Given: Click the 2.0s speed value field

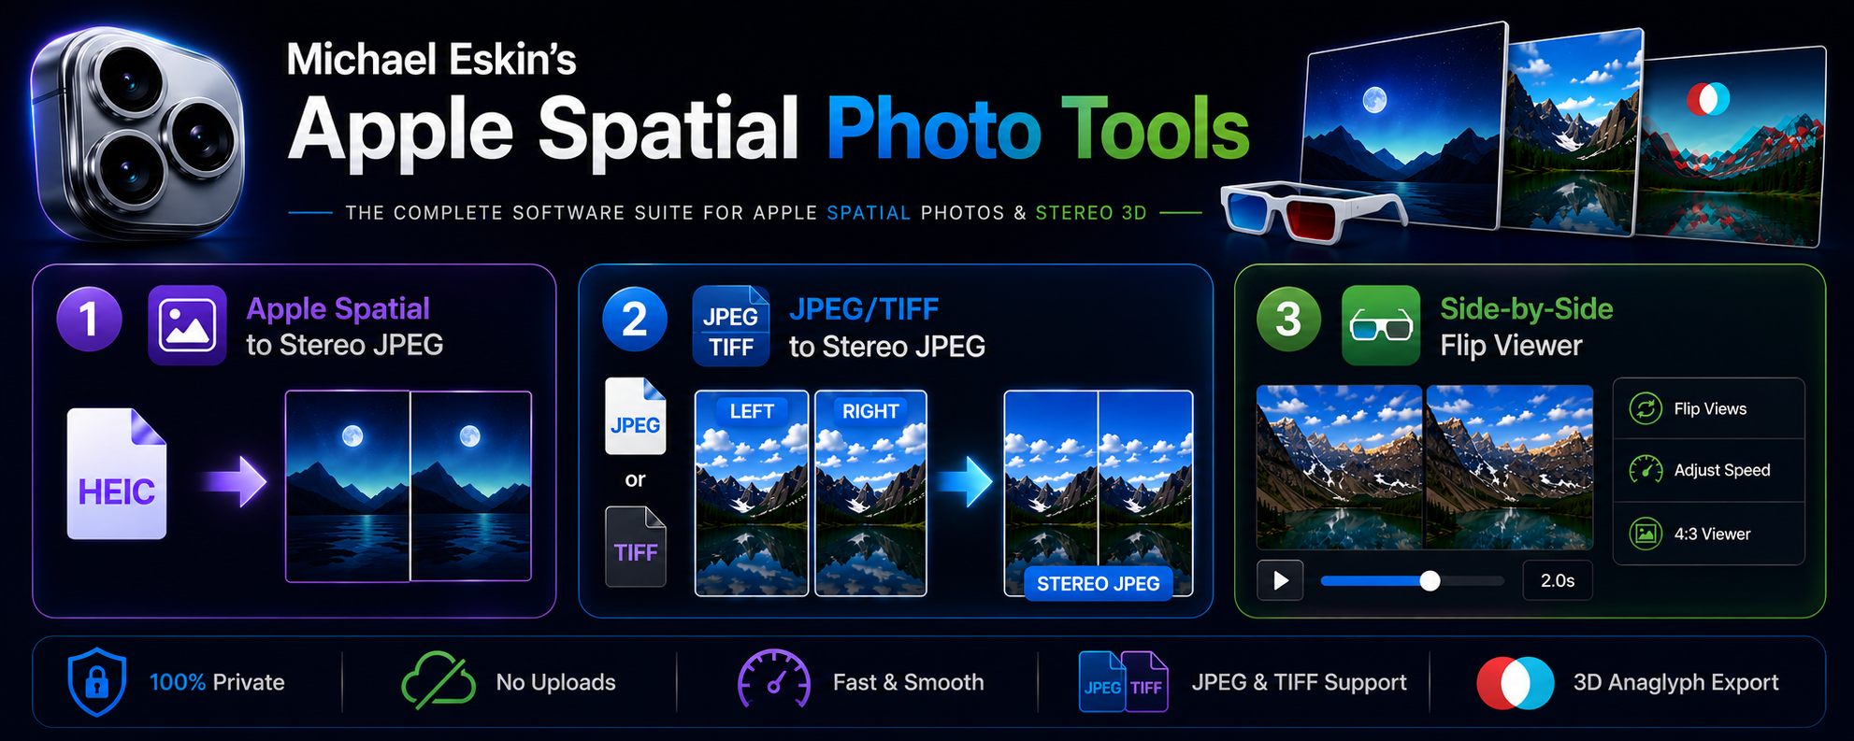Looking at the screenshot, I should tap(1558, 580).
